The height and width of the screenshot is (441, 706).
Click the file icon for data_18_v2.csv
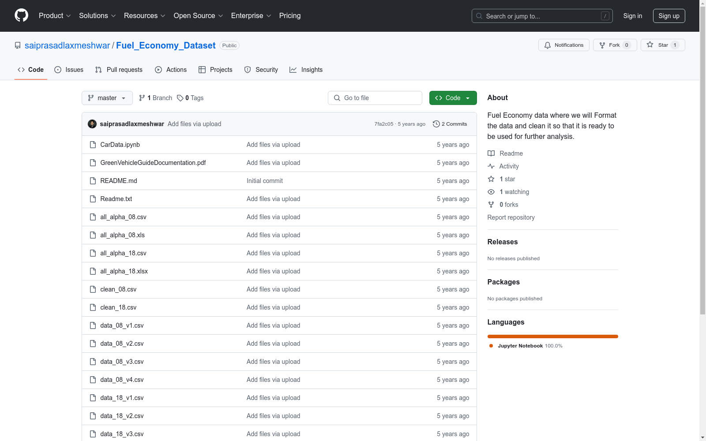[x=93, y=416]
